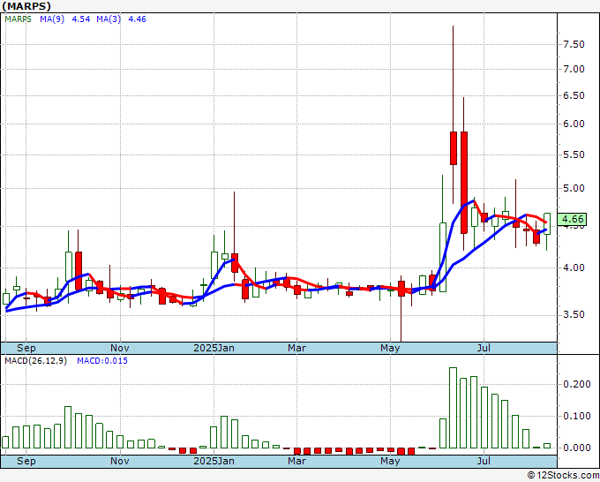Click the Mar marker on the MACD axis
The width and height of the screenshot is (600, 482).
[x=297, y=460]
